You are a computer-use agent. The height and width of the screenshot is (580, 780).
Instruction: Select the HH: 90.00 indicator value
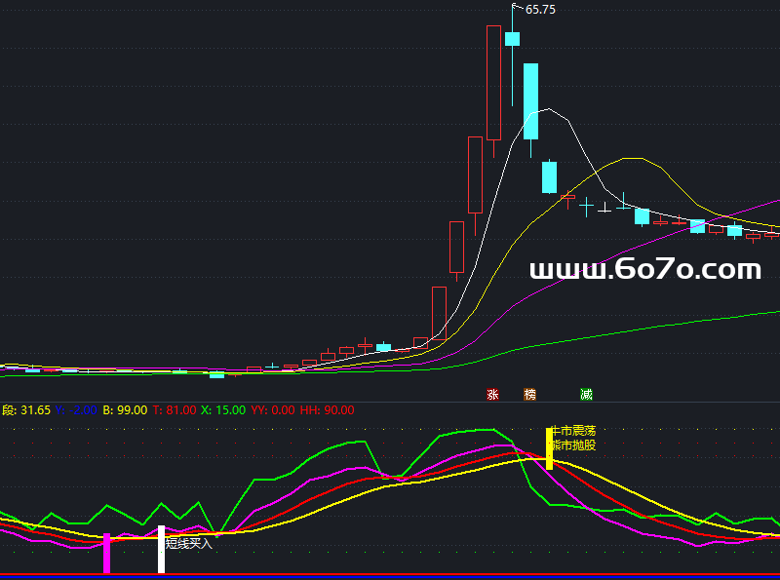point(327,410)
